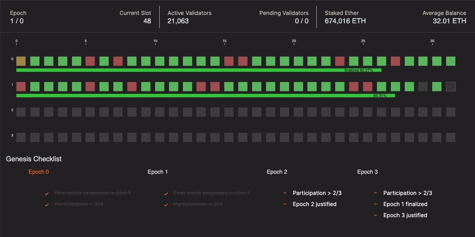Click the Active Validators count 21,063
This screenshot has width=475, height=237.
[x=178, y=21]
